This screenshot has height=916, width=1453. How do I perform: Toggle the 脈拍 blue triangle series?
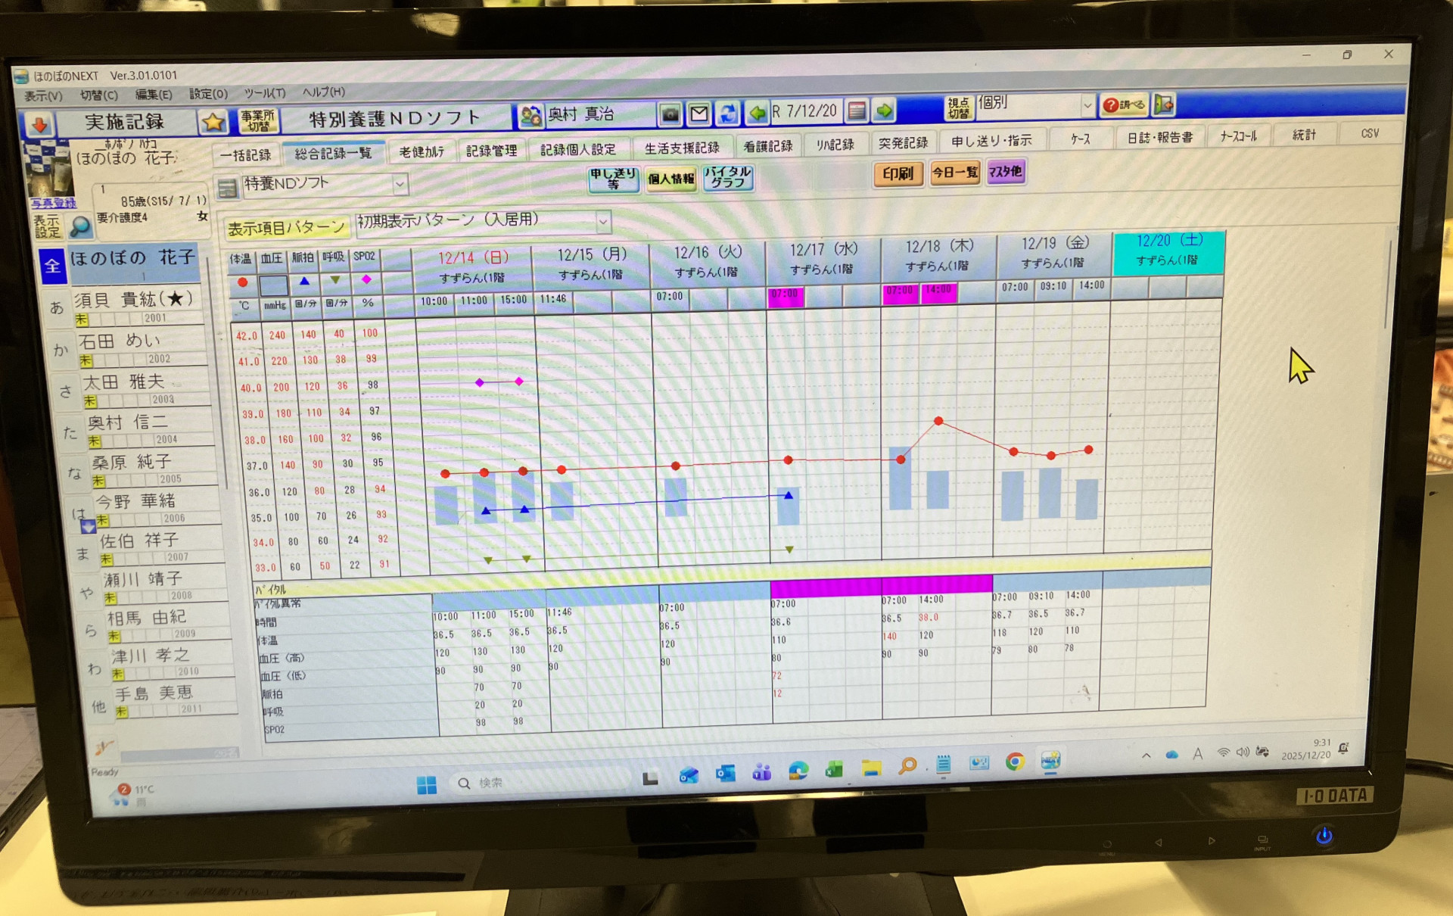[x=304, y=282]
